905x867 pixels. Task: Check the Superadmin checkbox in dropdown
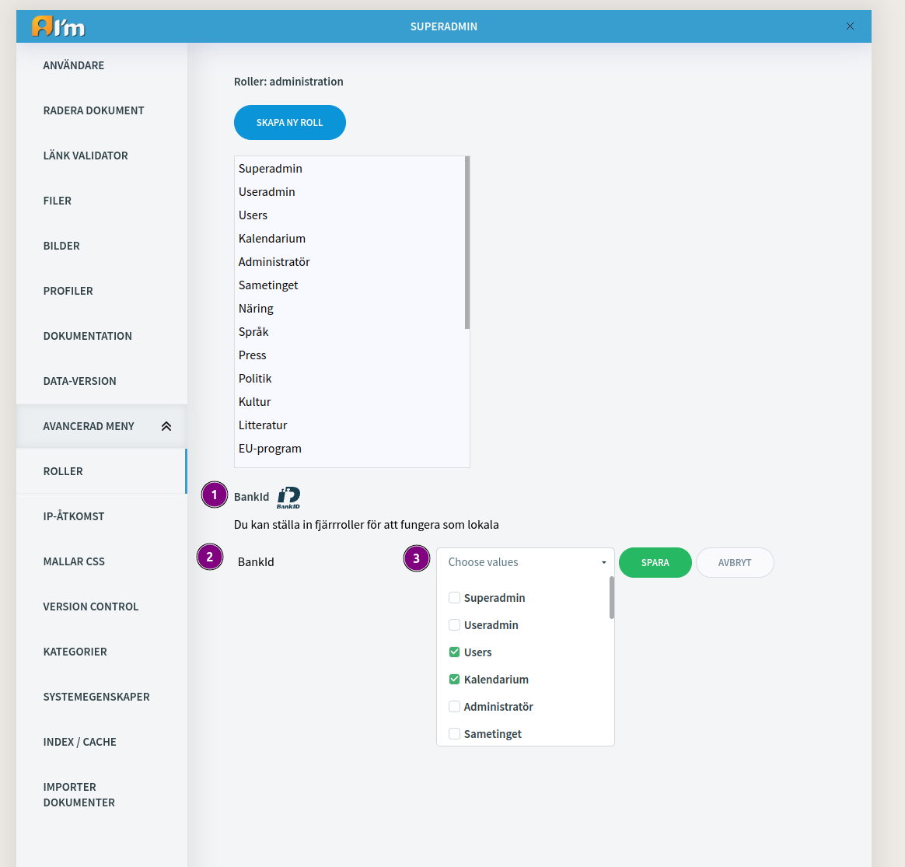click(x=454, y=598)
